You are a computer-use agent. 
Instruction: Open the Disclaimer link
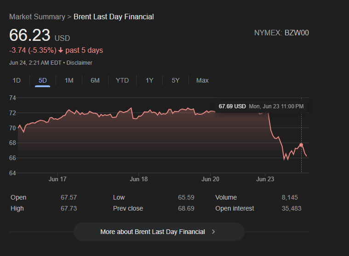point(79,63)
